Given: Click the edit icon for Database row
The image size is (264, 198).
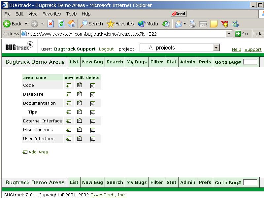Looking at the screenshot, I should [80, 94].
